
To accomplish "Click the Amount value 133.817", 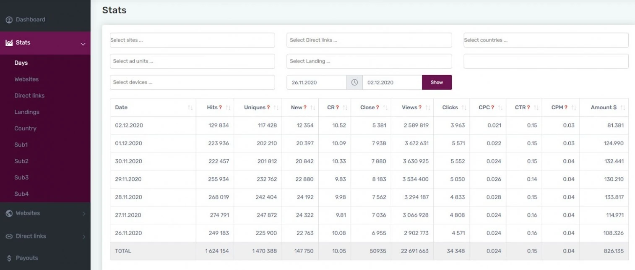I will coord(614,197).
